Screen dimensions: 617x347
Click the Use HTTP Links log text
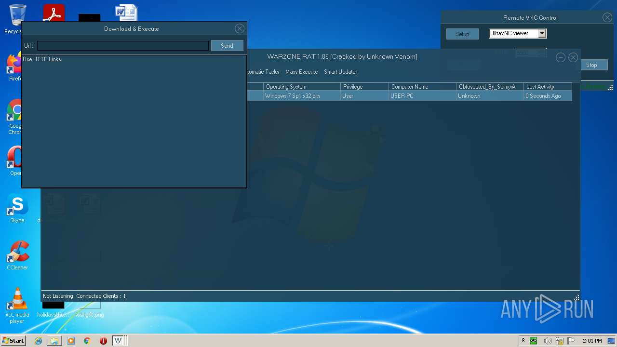(42, 59)
